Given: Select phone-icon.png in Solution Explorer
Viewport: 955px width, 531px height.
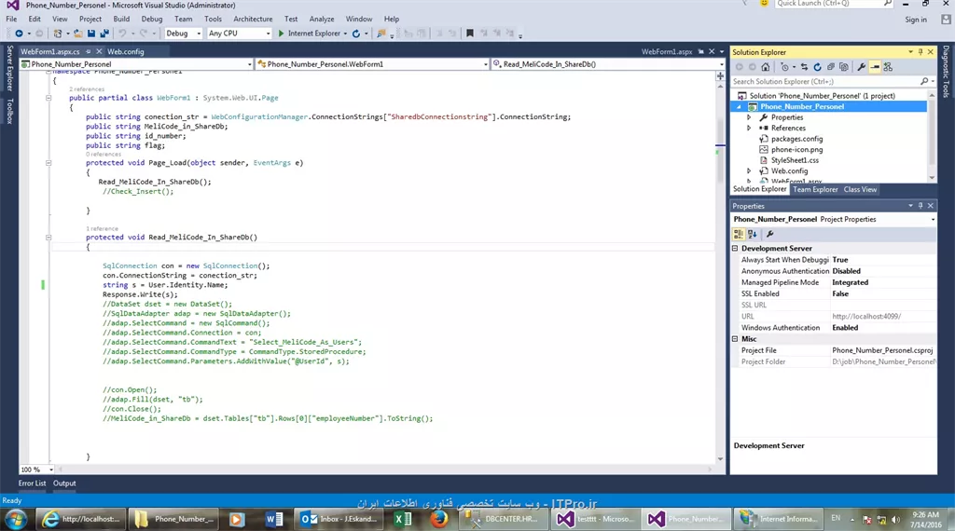Looking at the screenshot, I should [796, 150].
